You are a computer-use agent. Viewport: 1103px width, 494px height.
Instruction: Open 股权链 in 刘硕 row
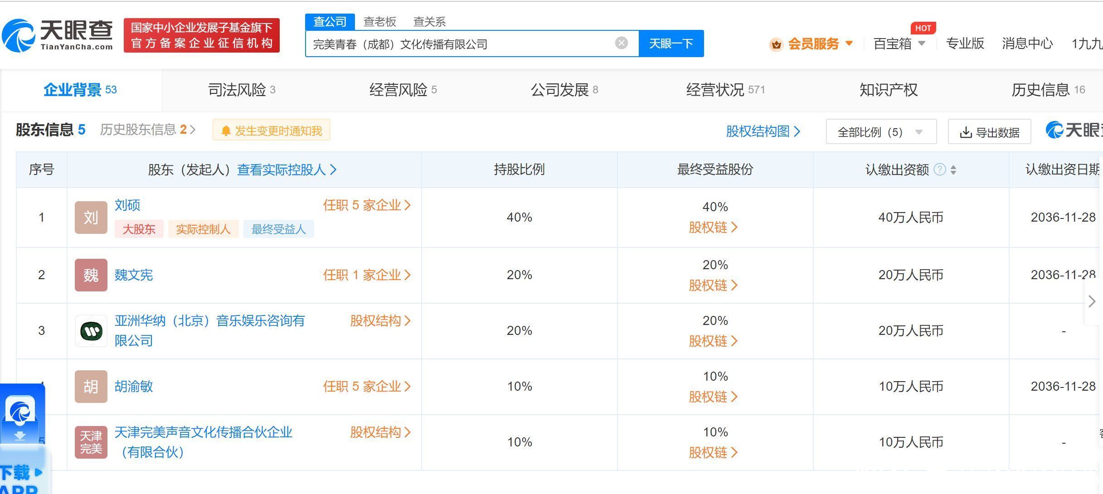coord(714,228)
